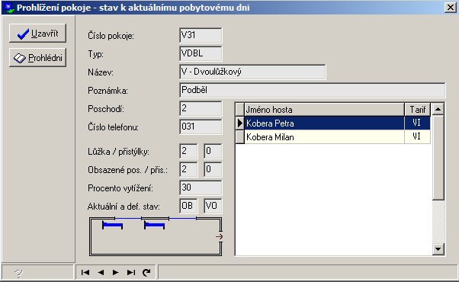
Task: Select guest row Kobera Petra
Action: [333, 123]
